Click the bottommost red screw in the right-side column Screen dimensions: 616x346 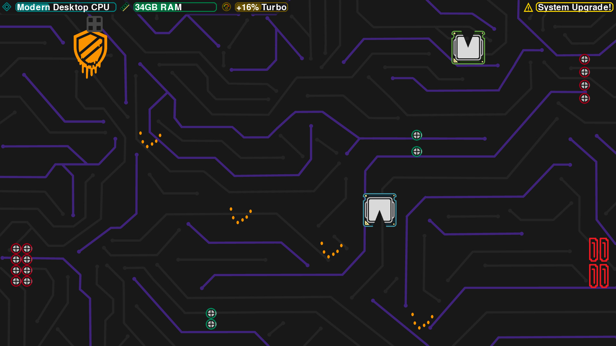click(585, 98)
